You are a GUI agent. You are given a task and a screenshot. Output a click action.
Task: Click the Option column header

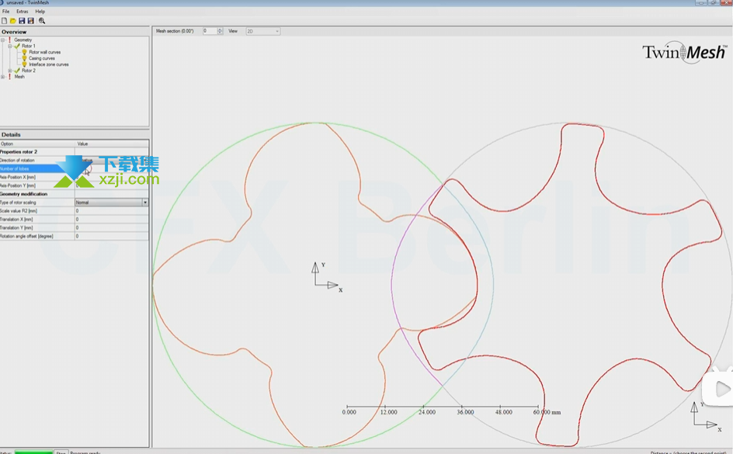37,144
